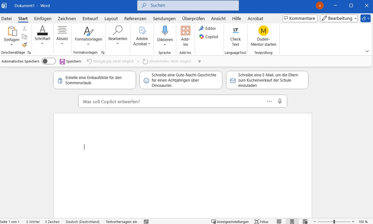Open the Bearbeiten magnifier group

[x=118, y=35]
